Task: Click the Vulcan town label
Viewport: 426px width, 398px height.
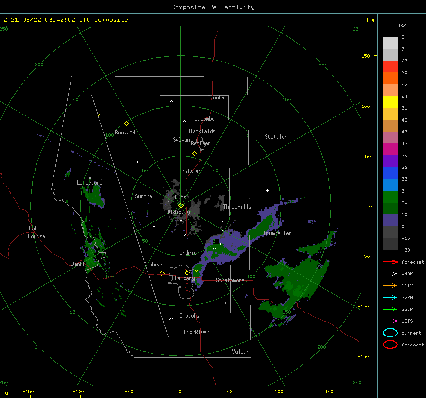Action: (240, 352)
